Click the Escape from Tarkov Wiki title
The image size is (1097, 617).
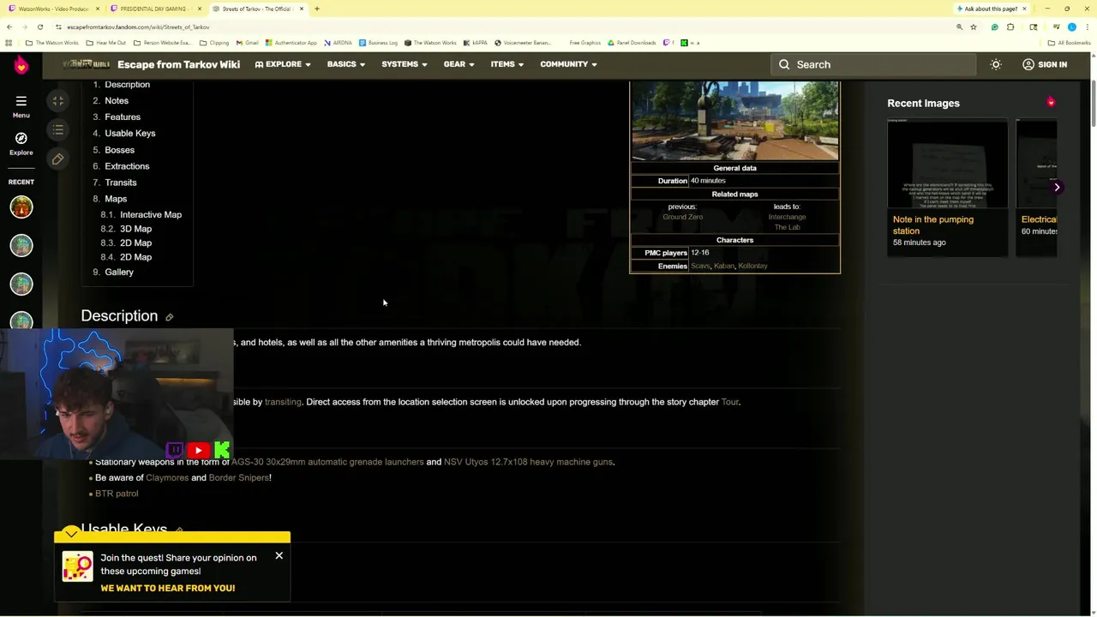[178, 64]
